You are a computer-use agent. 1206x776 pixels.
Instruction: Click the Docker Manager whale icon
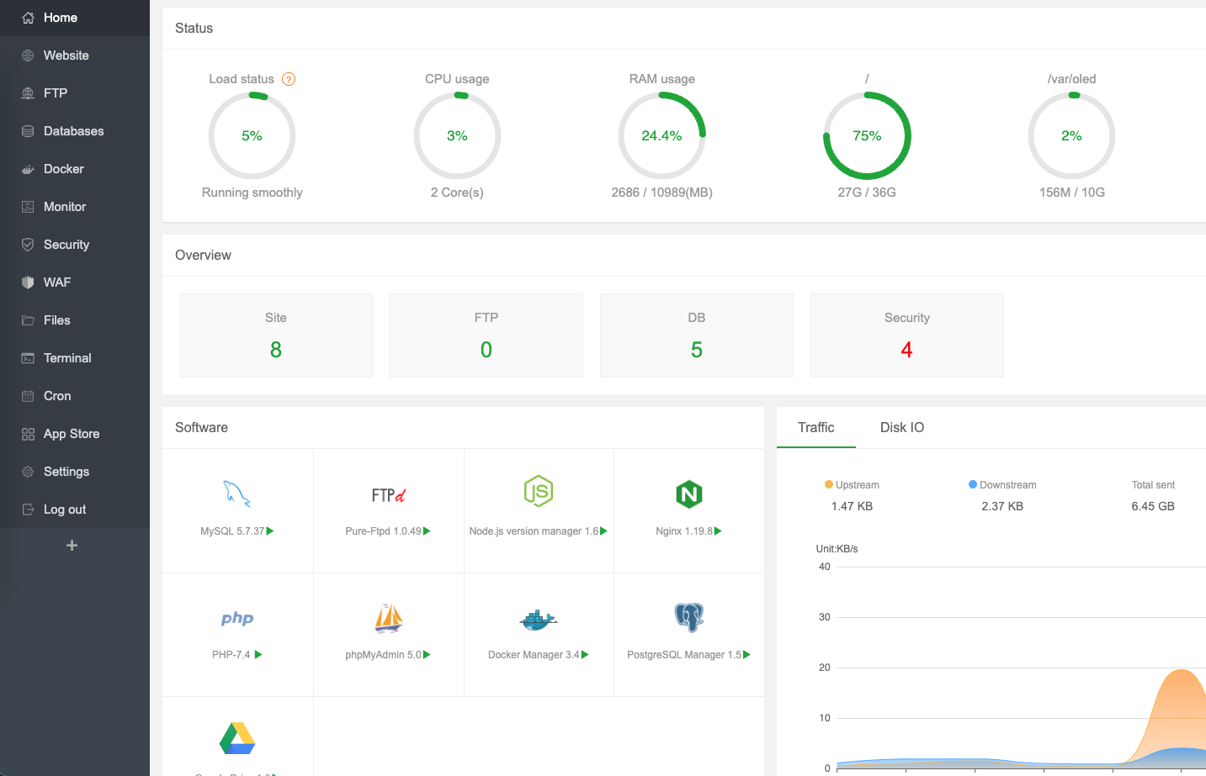(x=539, y=620)
